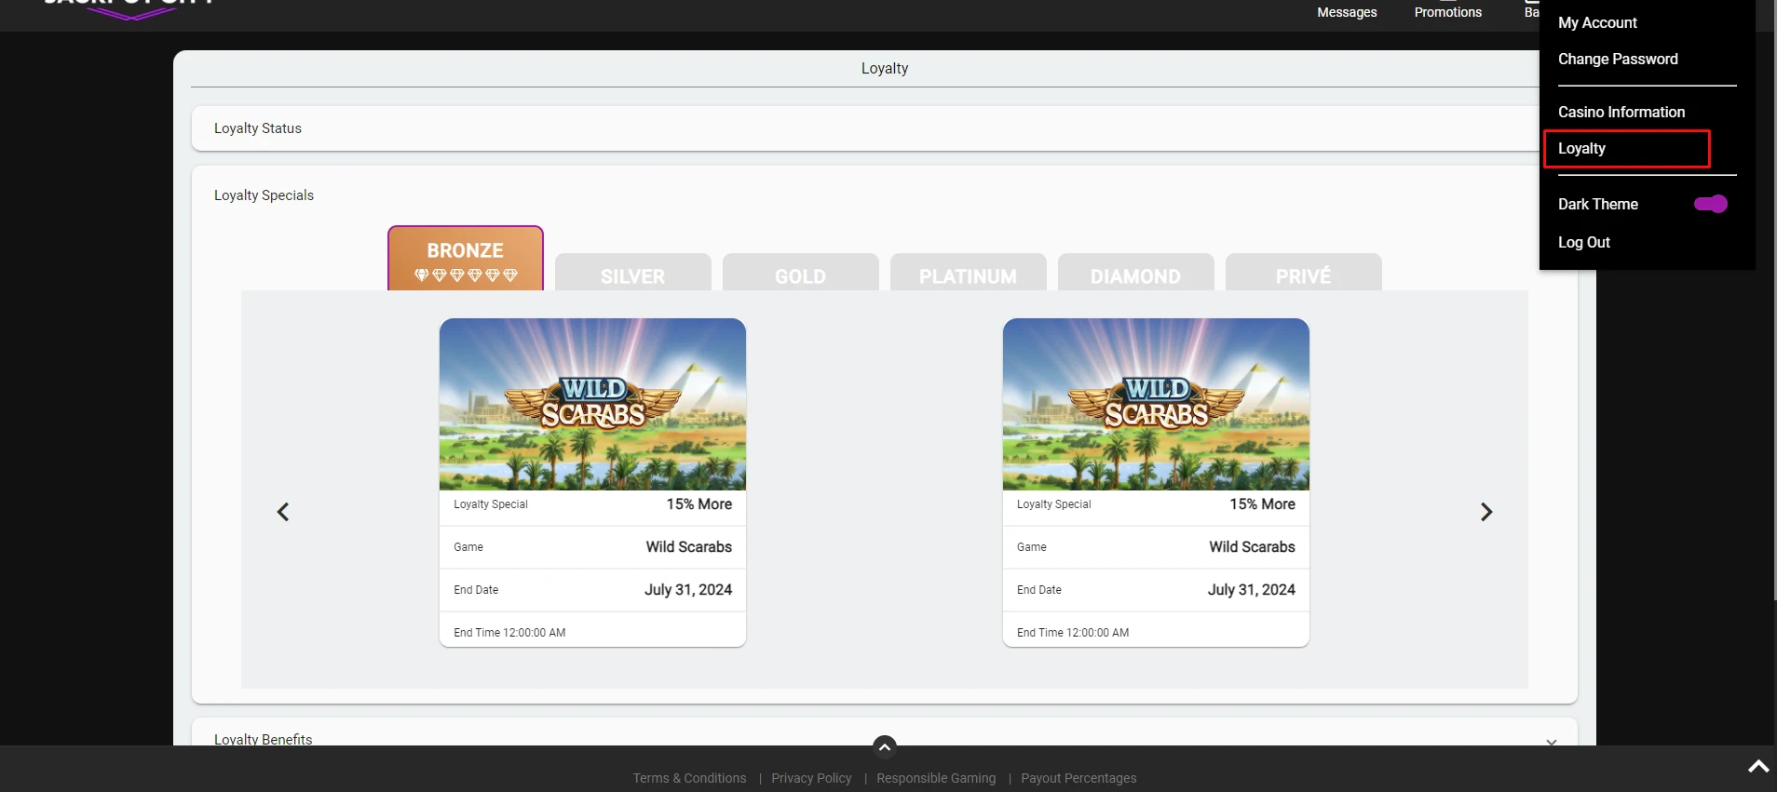This screenshot has width=1777, height=792.
Task: Open the Terms & Conditions footer link
Action: tap(689, 778)
